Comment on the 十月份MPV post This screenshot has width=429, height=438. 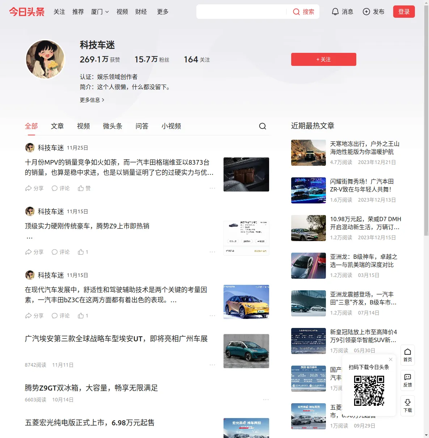pyautogui.click(x=60, y=188)
